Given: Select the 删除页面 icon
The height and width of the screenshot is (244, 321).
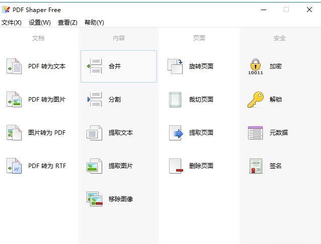Looking at the screenshot, I should (x=176, y=166).
